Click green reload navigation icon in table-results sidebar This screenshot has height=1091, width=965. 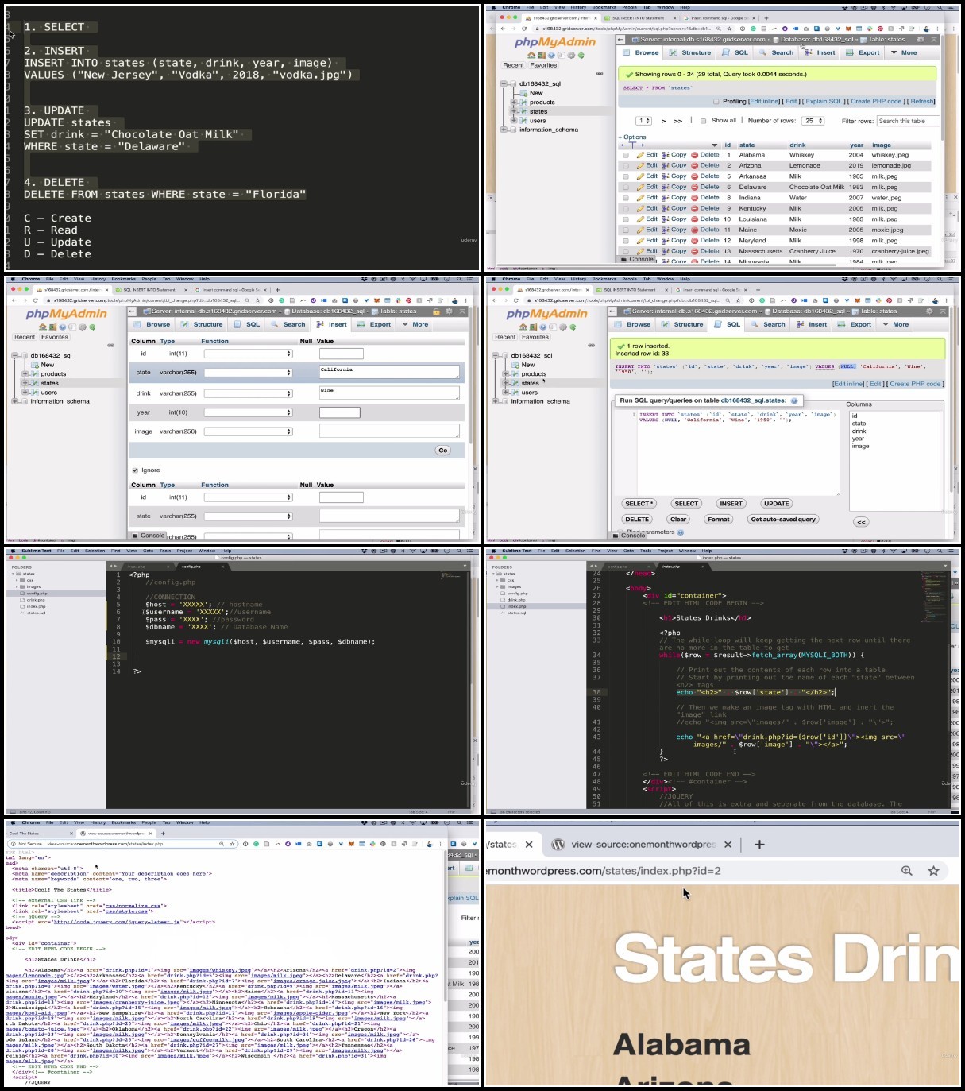(581, 56)
